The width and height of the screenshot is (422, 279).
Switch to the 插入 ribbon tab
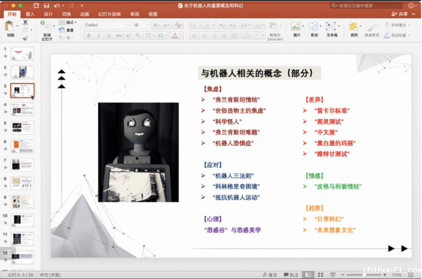click(x=30, y=14)
